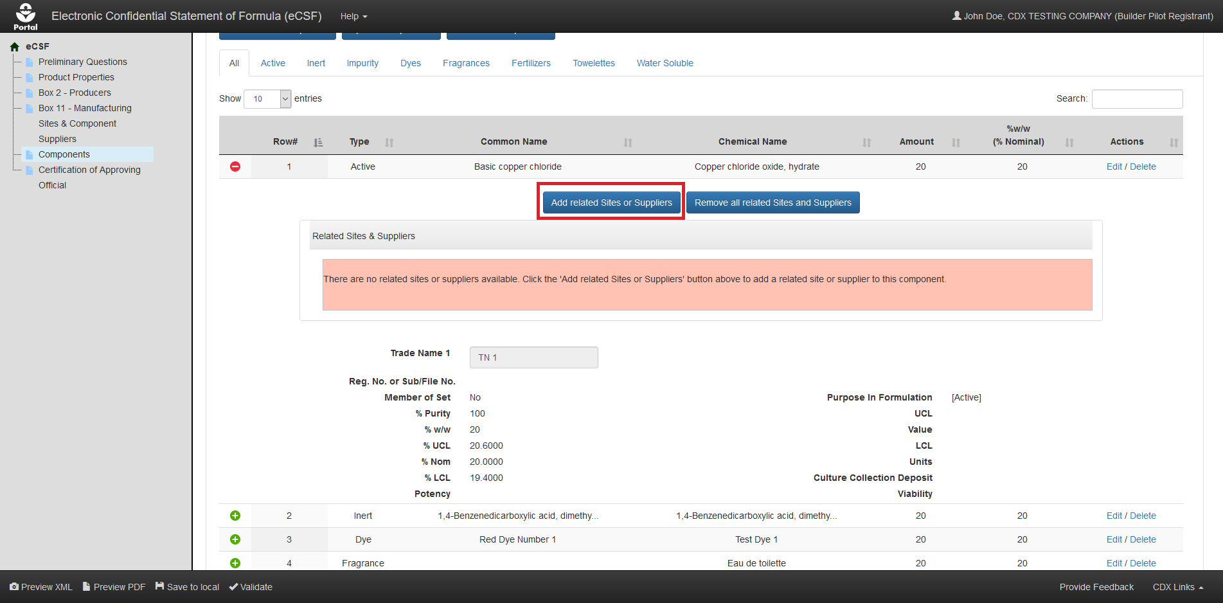Viewport: 1223px width, 603px height.
Task: Click Copper chloride oxide, hydrate cell
Action: coord(757,166)
